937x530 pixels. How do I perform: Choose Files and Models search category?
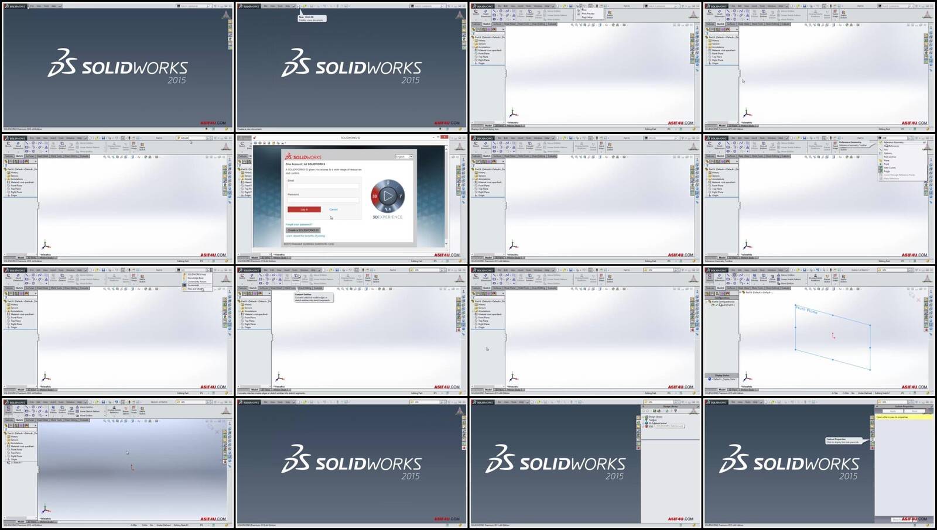pos(196,289)
